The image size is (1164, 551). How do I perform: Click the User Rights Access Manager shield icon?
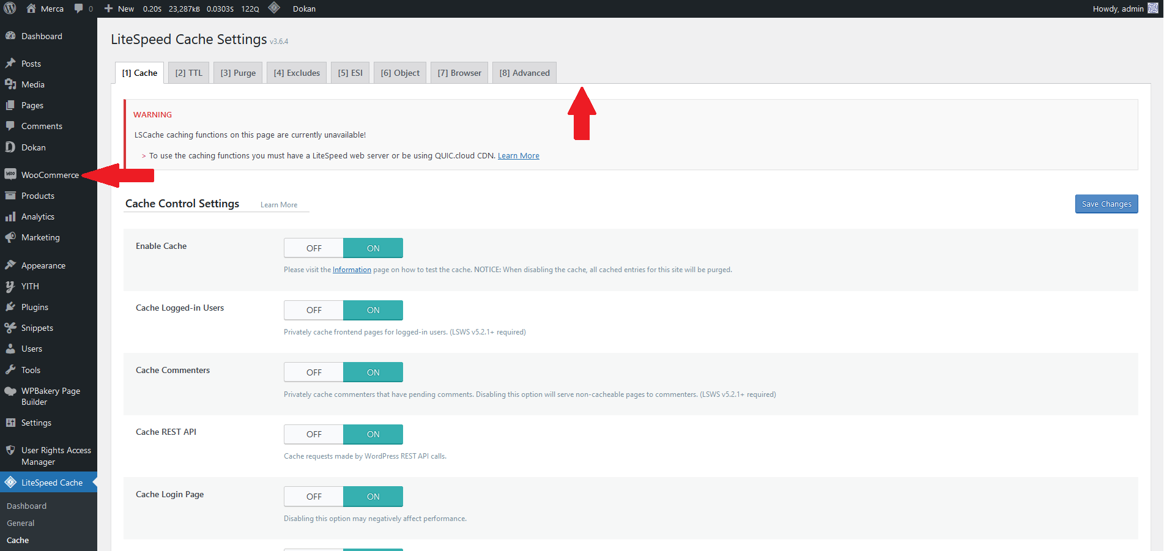(10, 450)
